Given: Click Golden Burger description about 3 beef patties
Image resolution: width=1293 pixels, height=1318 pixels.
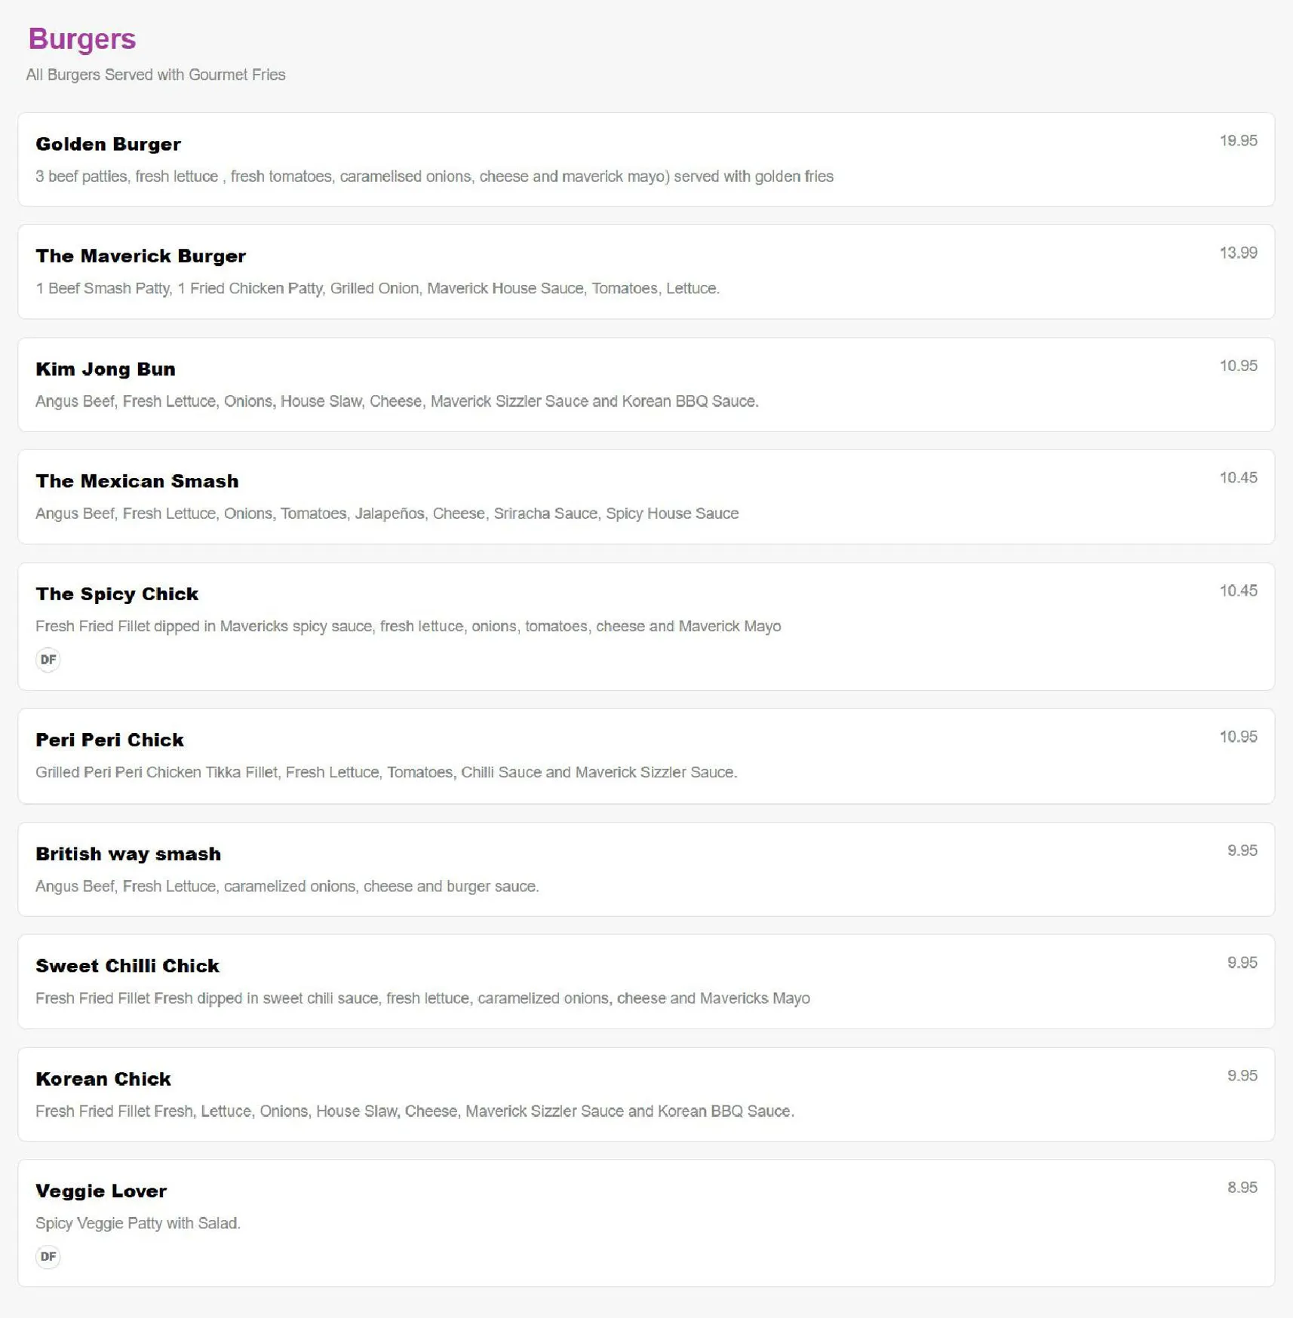Looking at the screenshot, I should 435,176.
